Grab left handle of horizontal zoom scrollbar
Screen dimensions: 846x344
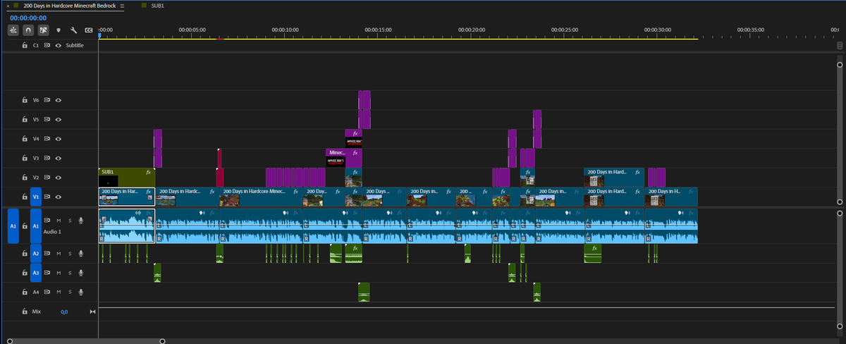(x=8, y=341)
